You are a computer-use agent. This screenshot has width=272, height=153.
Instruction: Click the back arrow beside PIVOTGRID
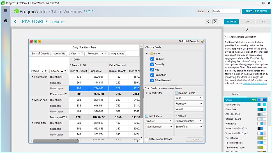[x=15, y=22]
